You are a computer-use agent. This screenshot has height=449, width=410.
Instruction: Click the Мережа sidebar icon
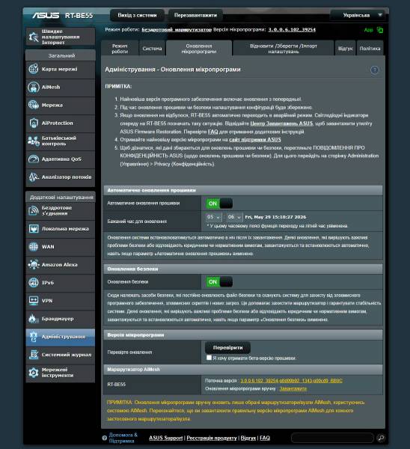(34, 105)
